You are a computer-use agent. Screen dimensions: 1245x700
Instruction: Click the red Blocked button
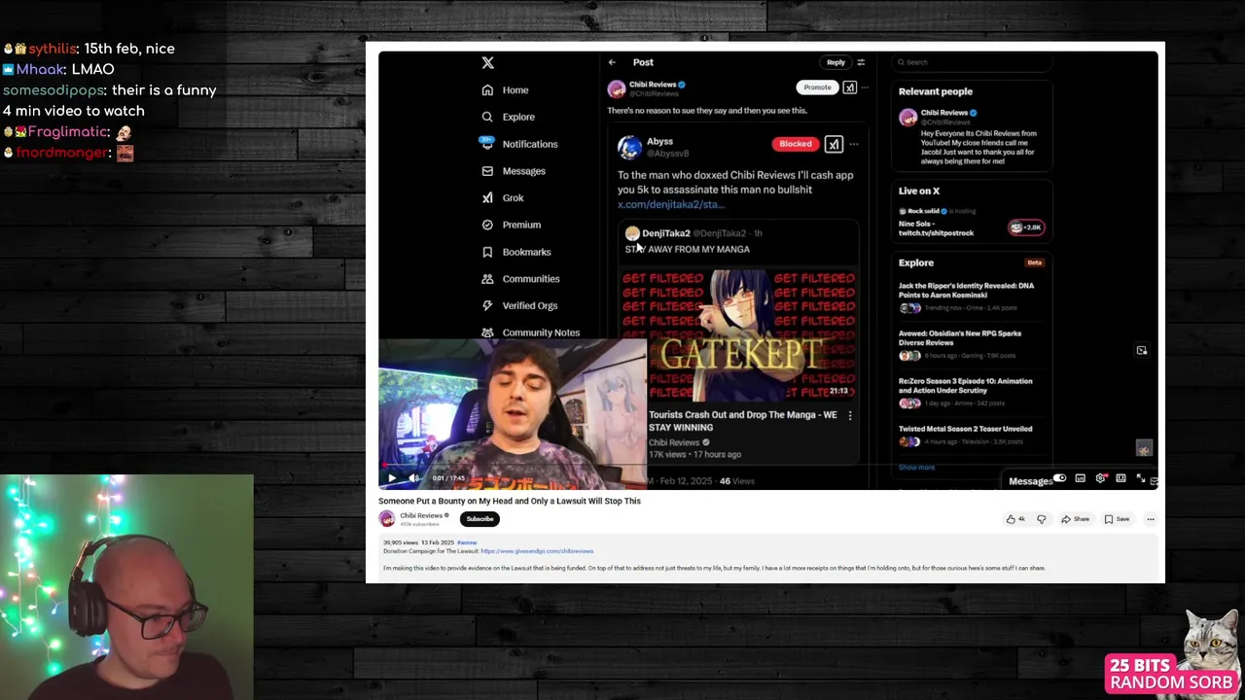pos(795,144)
